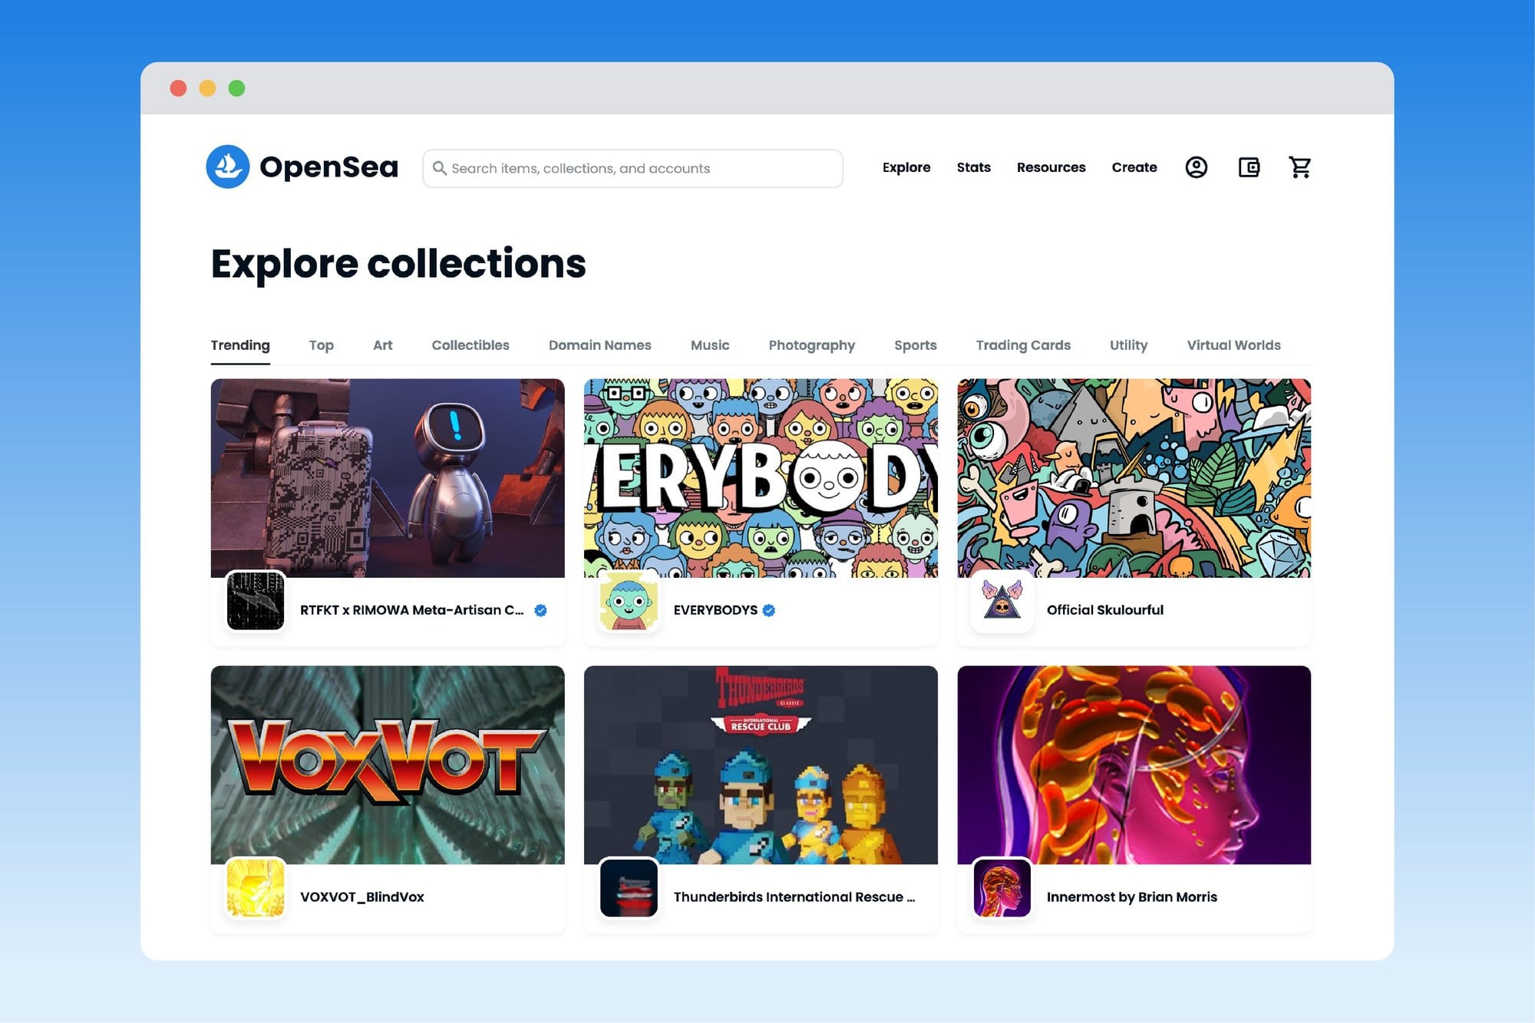
Task: Switch to Virtual Worlds tab
Action: click(x=1233, y=345)
